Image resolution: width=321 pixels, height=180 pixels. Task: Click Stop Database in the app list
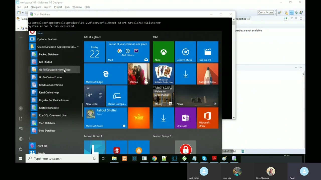tap(54, 130)
